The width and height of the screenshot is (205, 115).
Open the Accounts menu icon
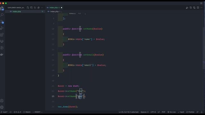point(2,101)
